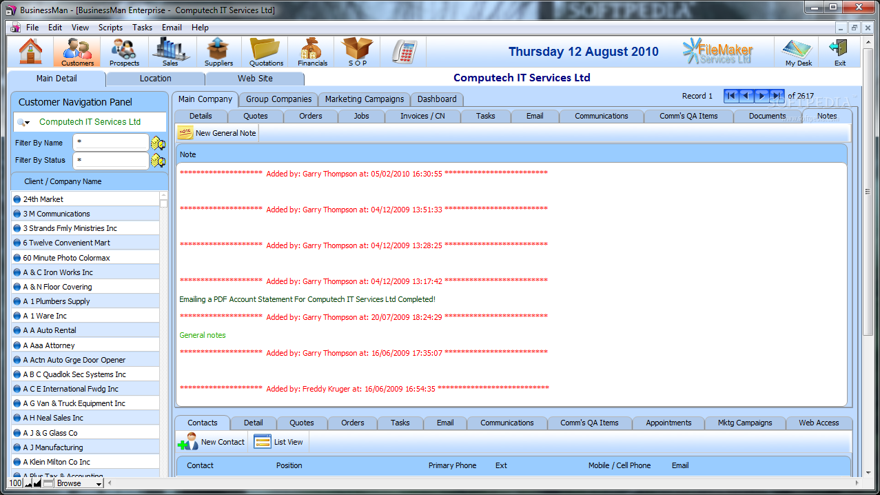Select 60 Minute Photo Colormax in the list
Screen dimensions: 880x495
pyautogui.click(x=86, y=258)
